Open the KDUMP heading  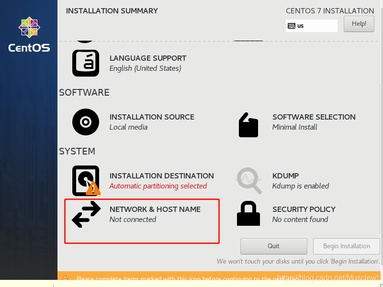pyautogui.click(x=285, y=176)
